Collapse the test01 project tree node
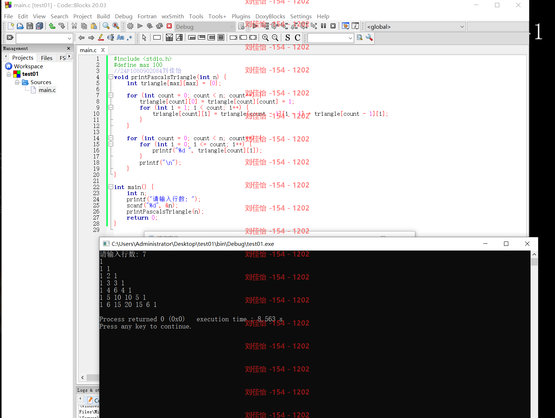This screenshot has width=555, height=418. 9,74
